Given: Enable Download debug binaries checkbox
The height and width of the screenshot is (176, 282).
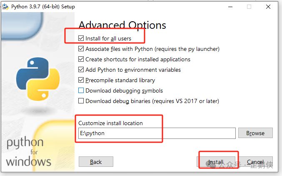Looking at the screenshot, I should pyautogui.click(x=81, y=101).
